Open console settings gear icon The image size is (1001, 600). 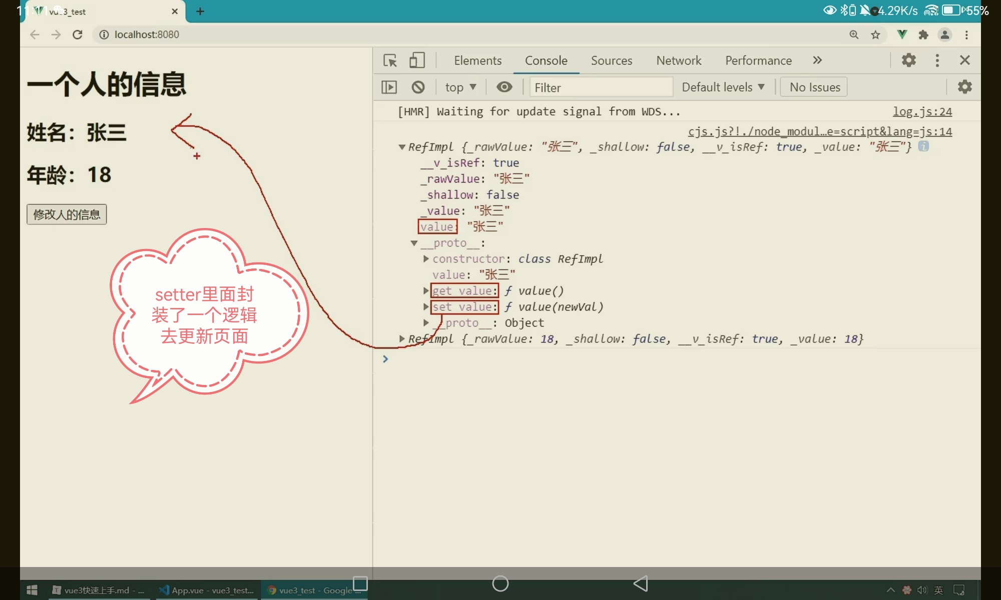tap(964, 87)
